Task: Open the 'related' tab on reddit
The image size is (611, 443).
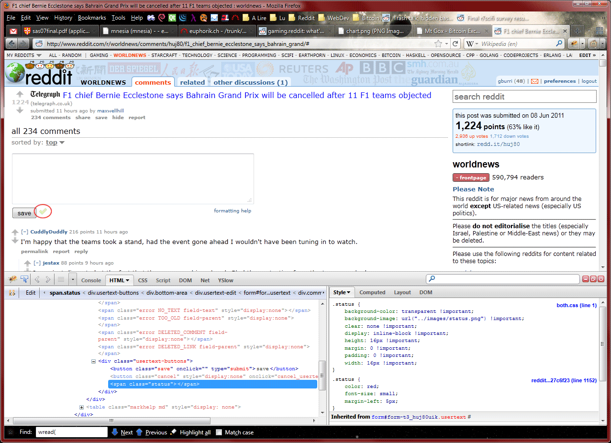Action: [192, 82]
